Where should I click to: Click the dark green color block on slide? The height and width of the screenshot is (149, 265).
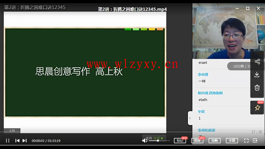[x=128, y=29]
